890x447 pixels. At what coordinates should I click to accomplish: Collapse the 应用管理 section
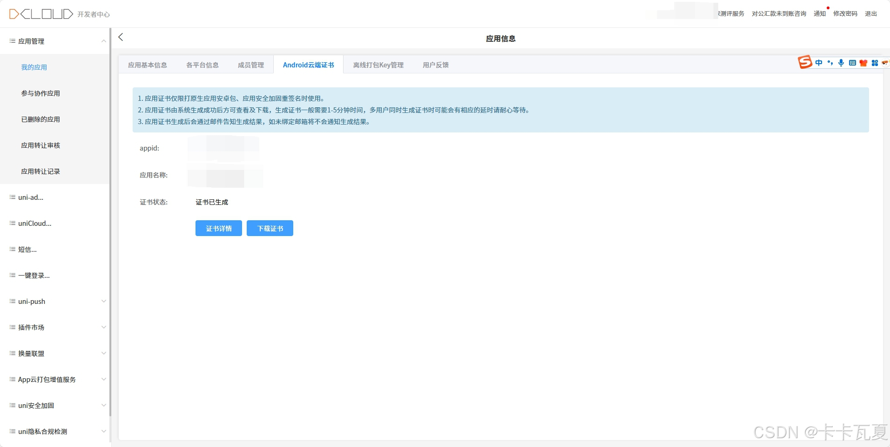click(103, 41)
